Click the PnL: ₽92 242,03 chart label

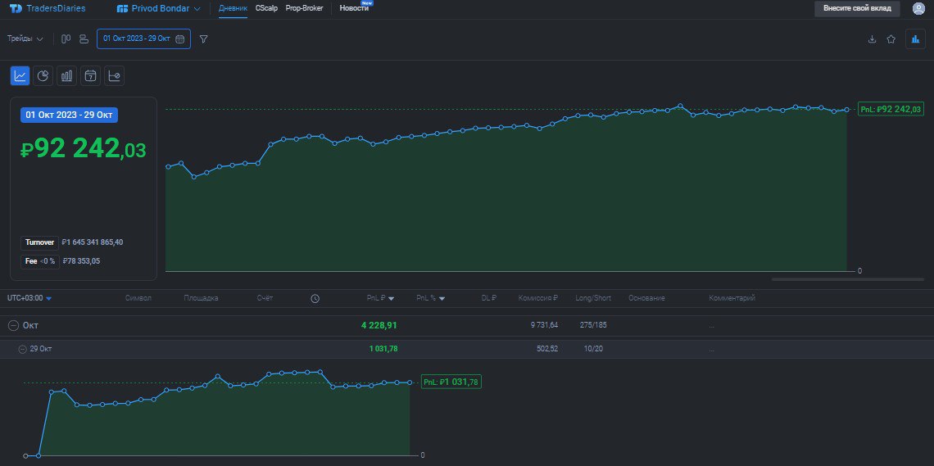pyautogui.click(x=891, y=109)
